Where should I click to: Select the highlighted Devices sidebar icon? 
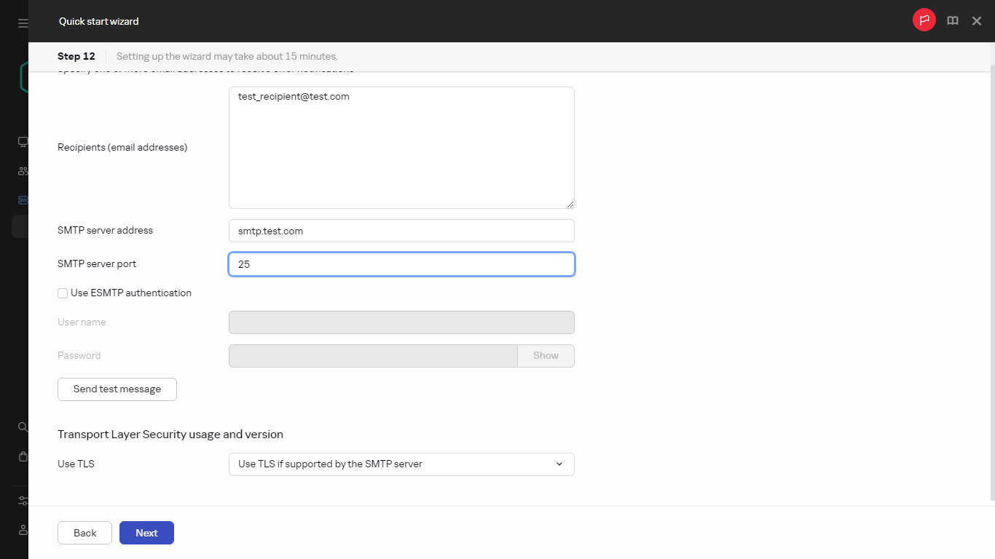[23, 199]
